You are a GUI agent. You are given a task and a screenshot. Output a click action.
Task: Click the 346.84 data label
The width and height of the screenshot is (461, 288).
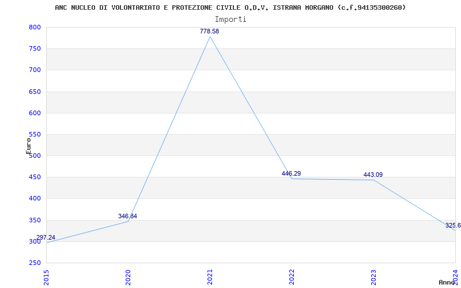click(127, 217)
